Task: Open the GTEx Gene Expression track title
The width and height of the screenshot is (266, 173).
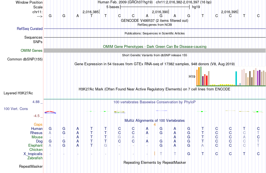Action: (155, 64)
